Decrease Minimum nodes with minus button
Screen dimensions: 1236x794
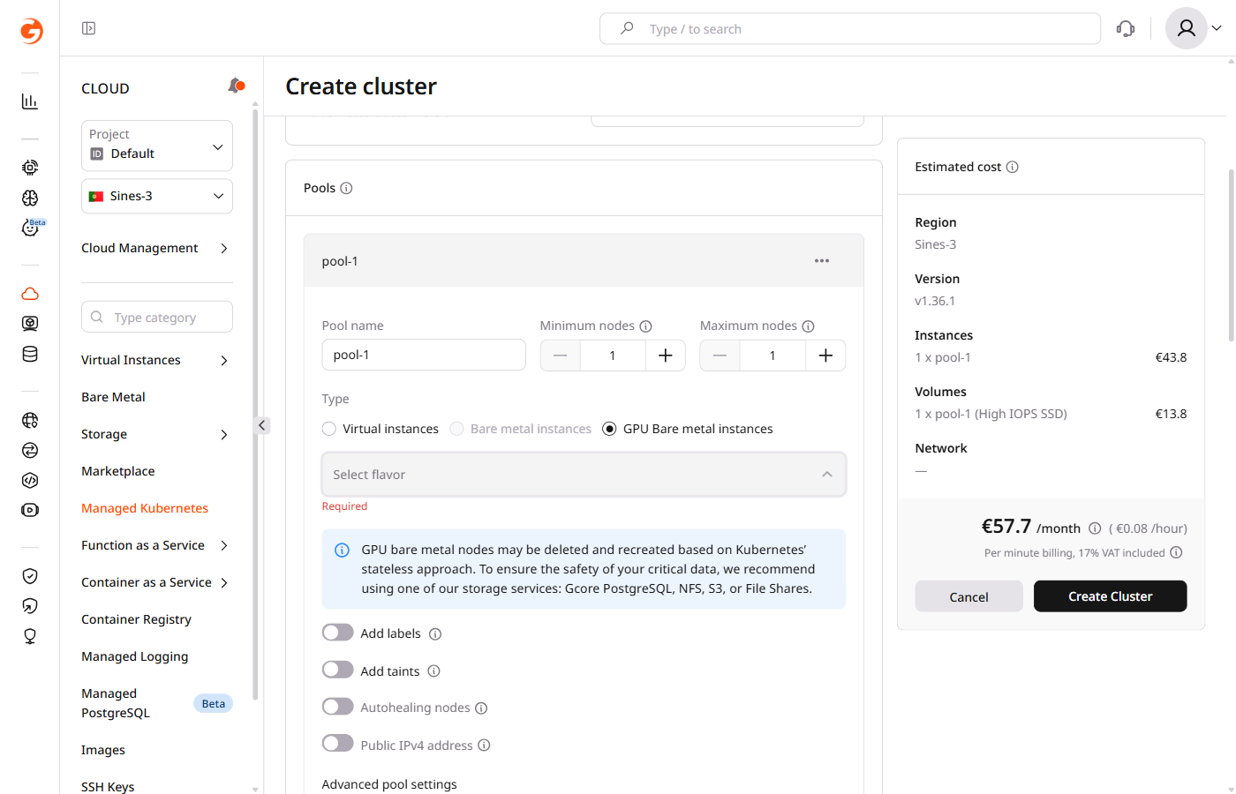pos(560,356)
